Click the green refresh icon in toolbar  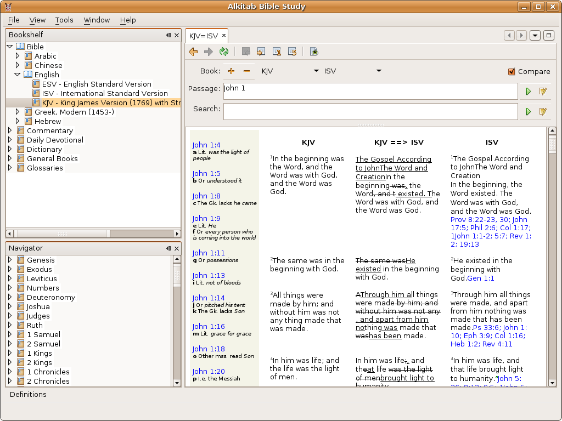tap(224, 52)
